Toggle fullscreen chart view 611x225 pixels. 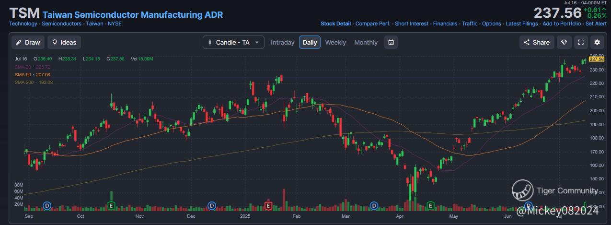[580, 42]
